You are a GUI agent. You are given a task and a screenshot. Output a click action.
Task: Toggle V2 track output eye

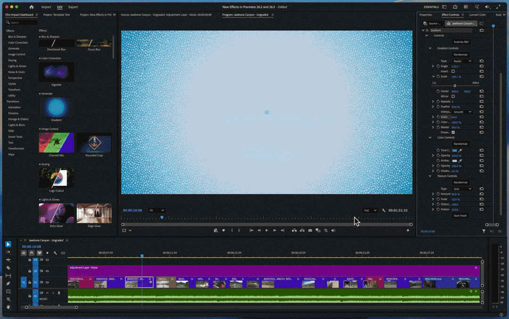click(48, 271)
